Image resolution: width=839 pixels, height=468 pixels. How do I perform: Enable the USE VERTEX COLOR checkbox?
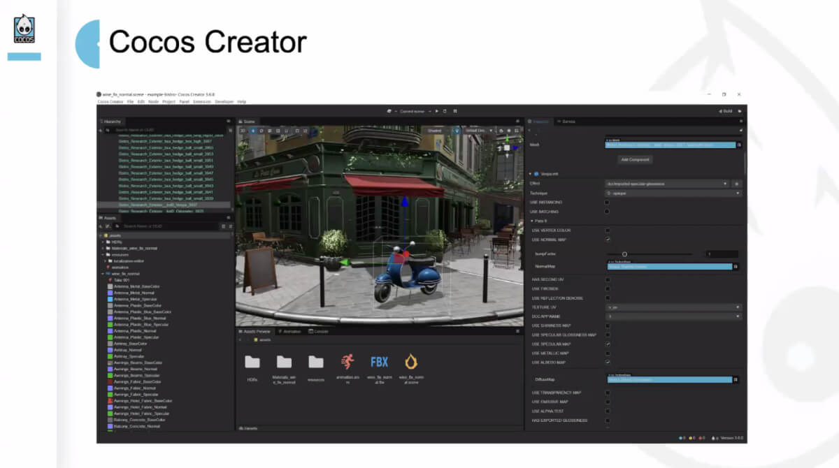pos(607,230)
